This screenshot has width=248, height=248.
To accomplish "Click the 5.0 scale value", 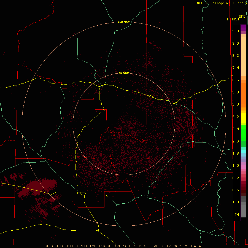I will click(236, 104).
